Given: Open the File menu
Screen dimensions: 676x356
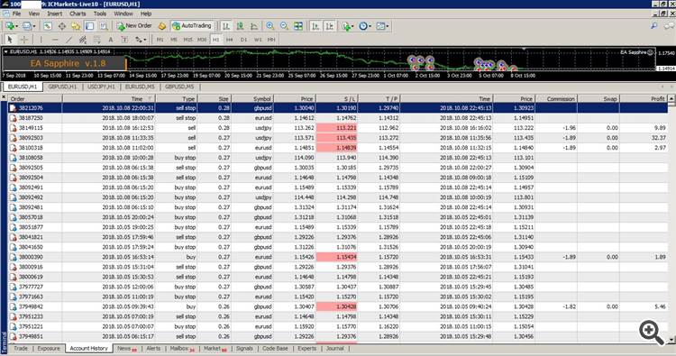Looking at the screenshot, I should (x=16, y=14).
